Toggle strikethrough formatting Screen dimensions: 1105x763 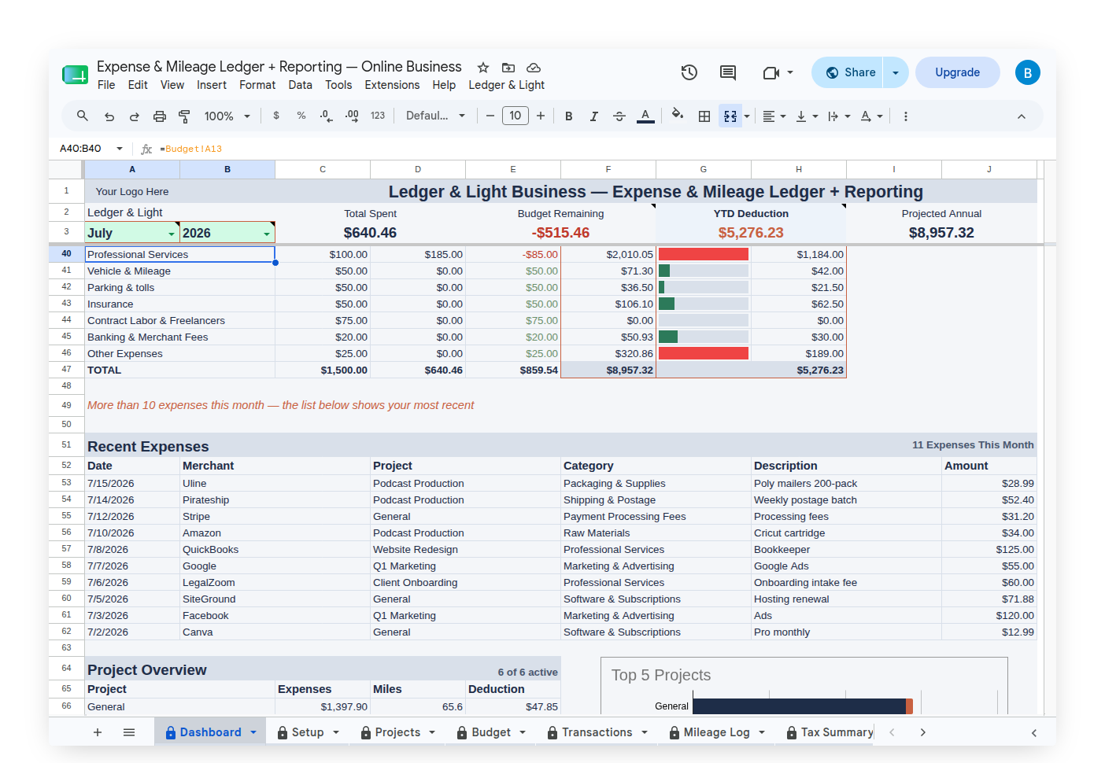click(x=619, y=116)
